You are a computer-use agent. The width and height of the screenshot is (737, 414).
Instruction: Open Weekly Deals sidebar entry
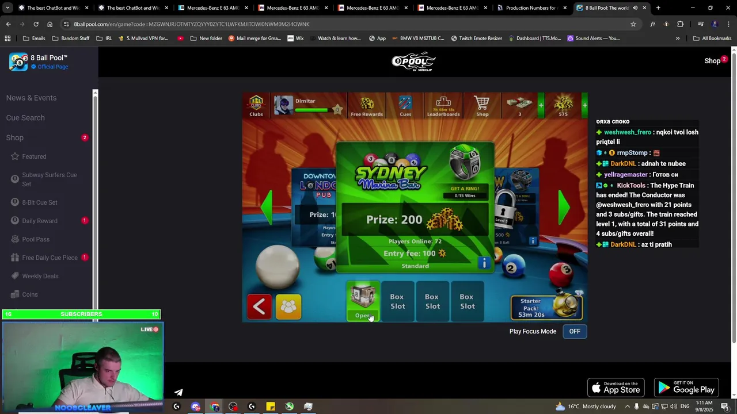40,276
